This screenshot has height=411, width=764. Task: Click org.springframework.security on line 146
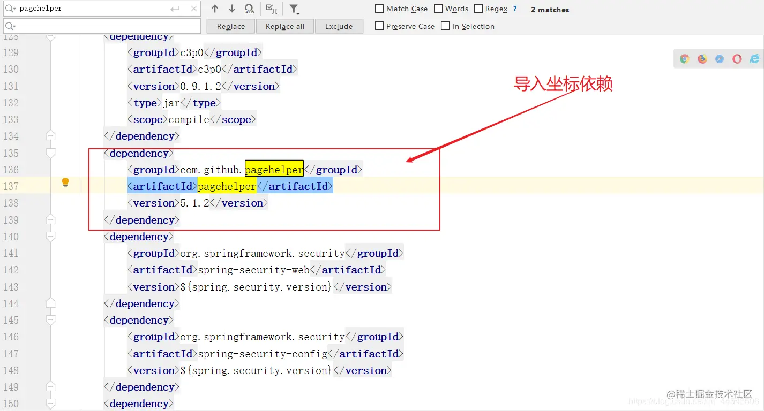(x=263, y=337)
